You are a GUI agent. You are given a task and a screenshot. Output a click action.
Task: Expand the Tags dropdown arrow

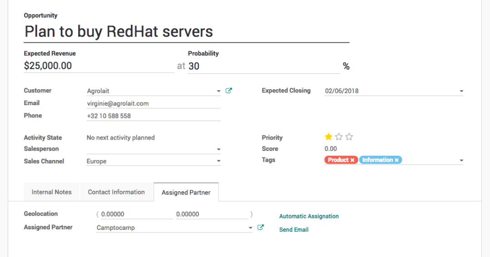tap(461, 160)
